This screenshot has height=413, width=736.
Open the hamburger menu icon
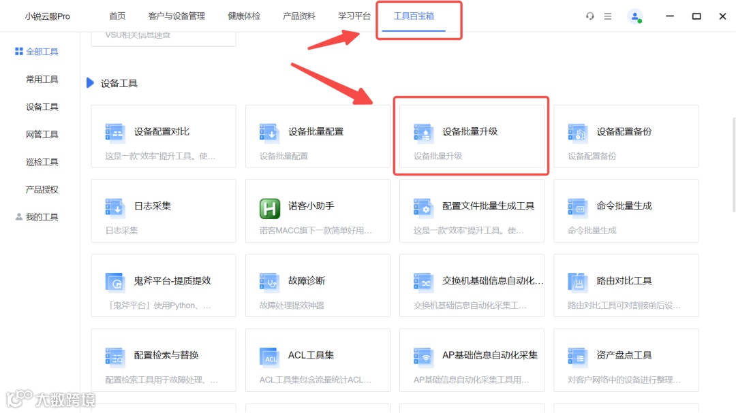pyautogui.click(x=608, y=16)
